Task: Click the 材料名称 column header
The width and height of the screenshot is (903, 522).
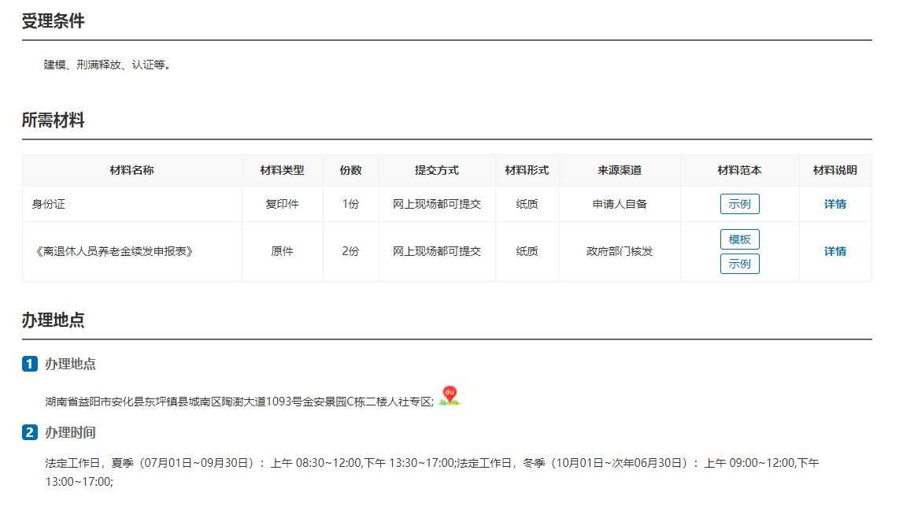Action: pos(131,170)
